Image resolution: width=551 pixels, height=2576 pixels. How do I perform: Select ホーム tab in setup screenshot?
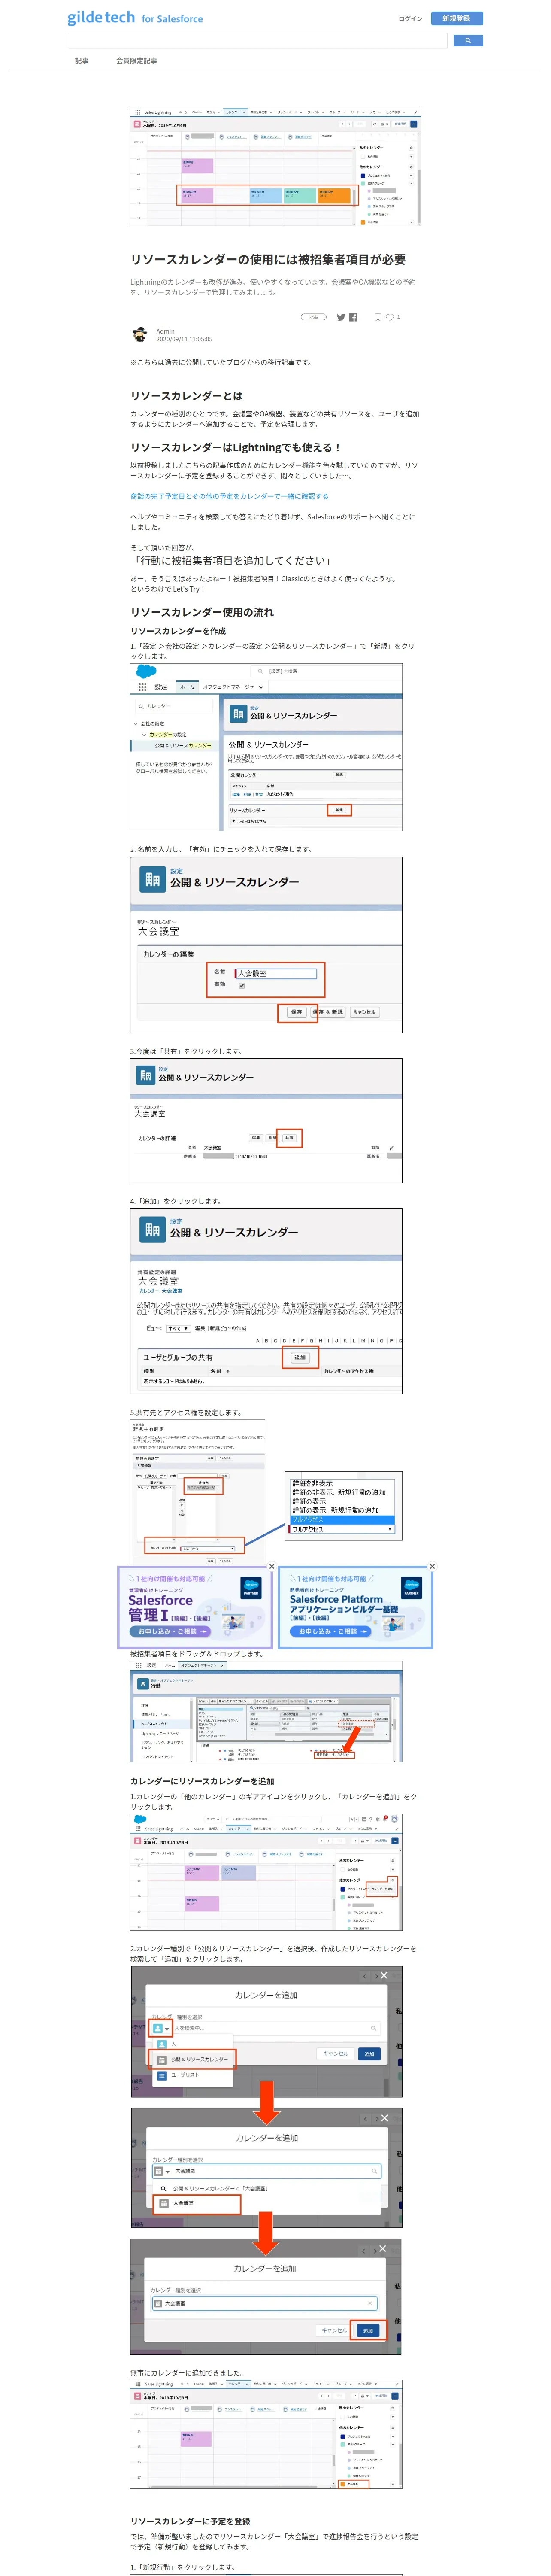pyautogui.click(x=187, y=687)
